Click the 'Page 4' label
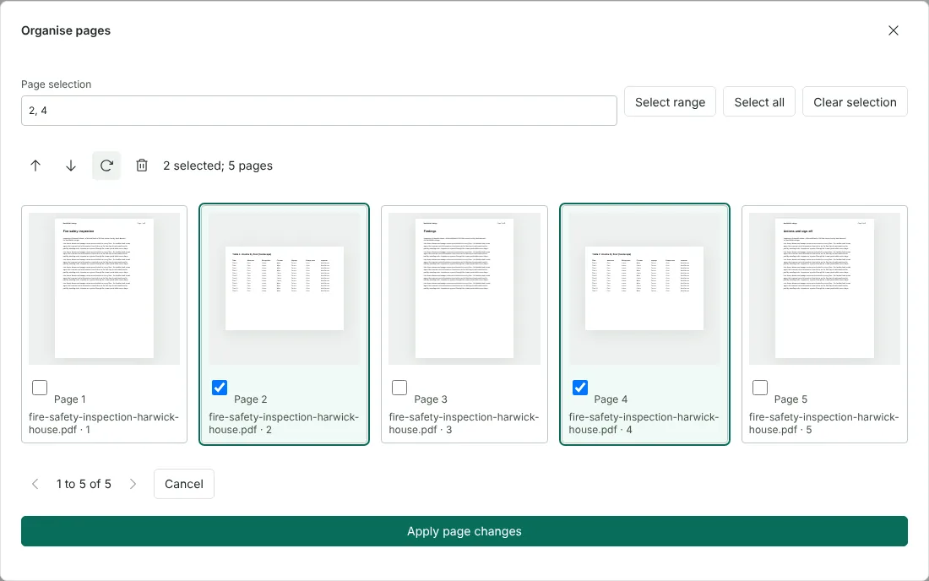 (x=611, y=399)
